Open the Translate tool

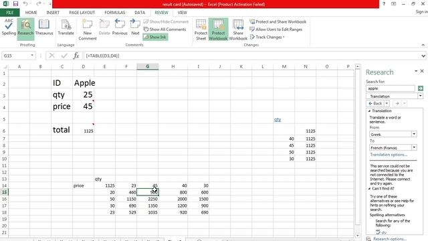pyautogui.click(x=66, y=27)
